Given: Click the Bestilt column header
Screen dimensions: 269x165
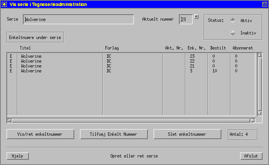Looking at the screenshot, I should tap(218, 48).
